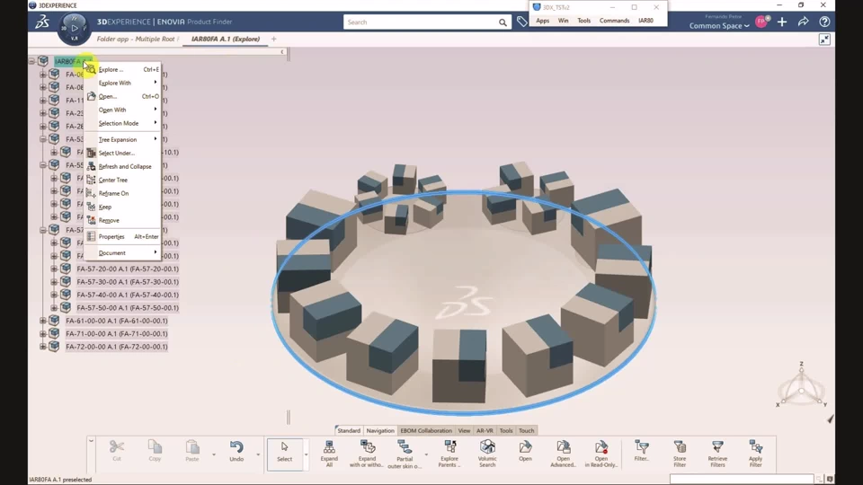
Task: Click the Cut tool
Action: [117, 451]
